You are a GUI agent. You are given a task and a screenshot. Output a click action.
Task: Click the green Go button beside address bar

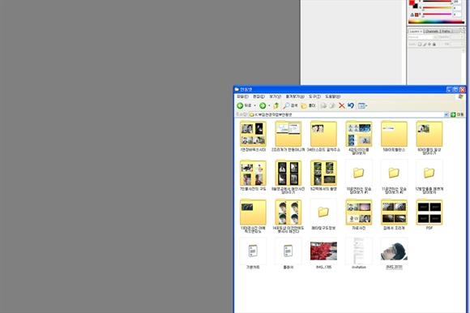click(x=457, y=114)
